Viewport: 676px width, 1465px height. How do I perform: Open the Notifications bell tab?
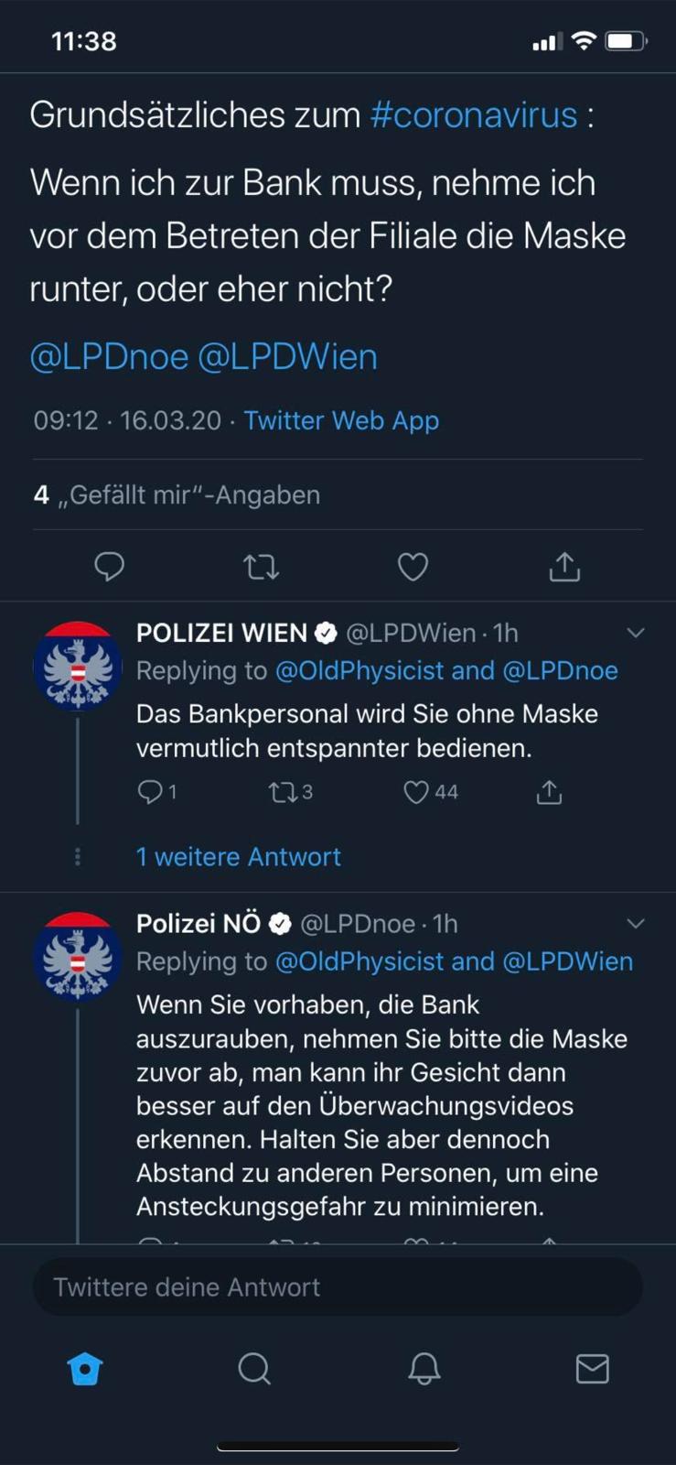(x=424, y=1369)
